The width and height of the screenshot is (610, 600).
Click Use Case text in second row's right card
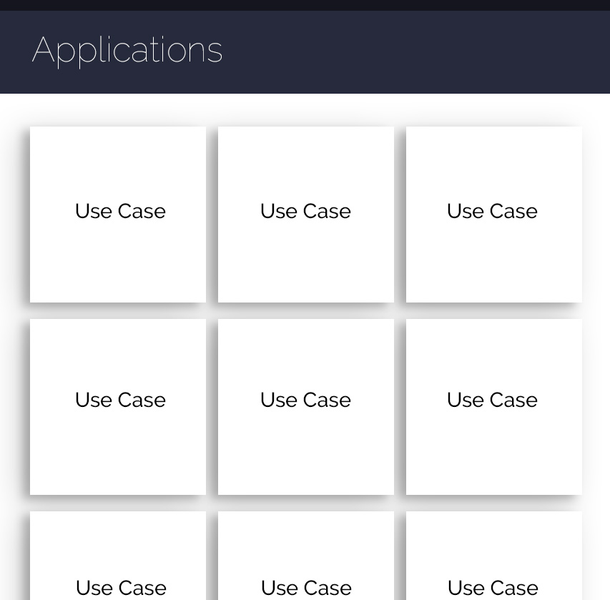[x=492, y=400]
